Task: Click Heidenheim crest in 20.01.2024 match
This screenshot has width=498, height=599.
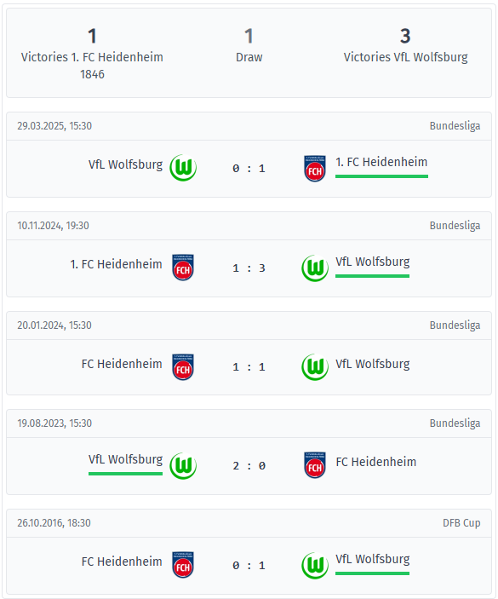Action: coord(183,367)
